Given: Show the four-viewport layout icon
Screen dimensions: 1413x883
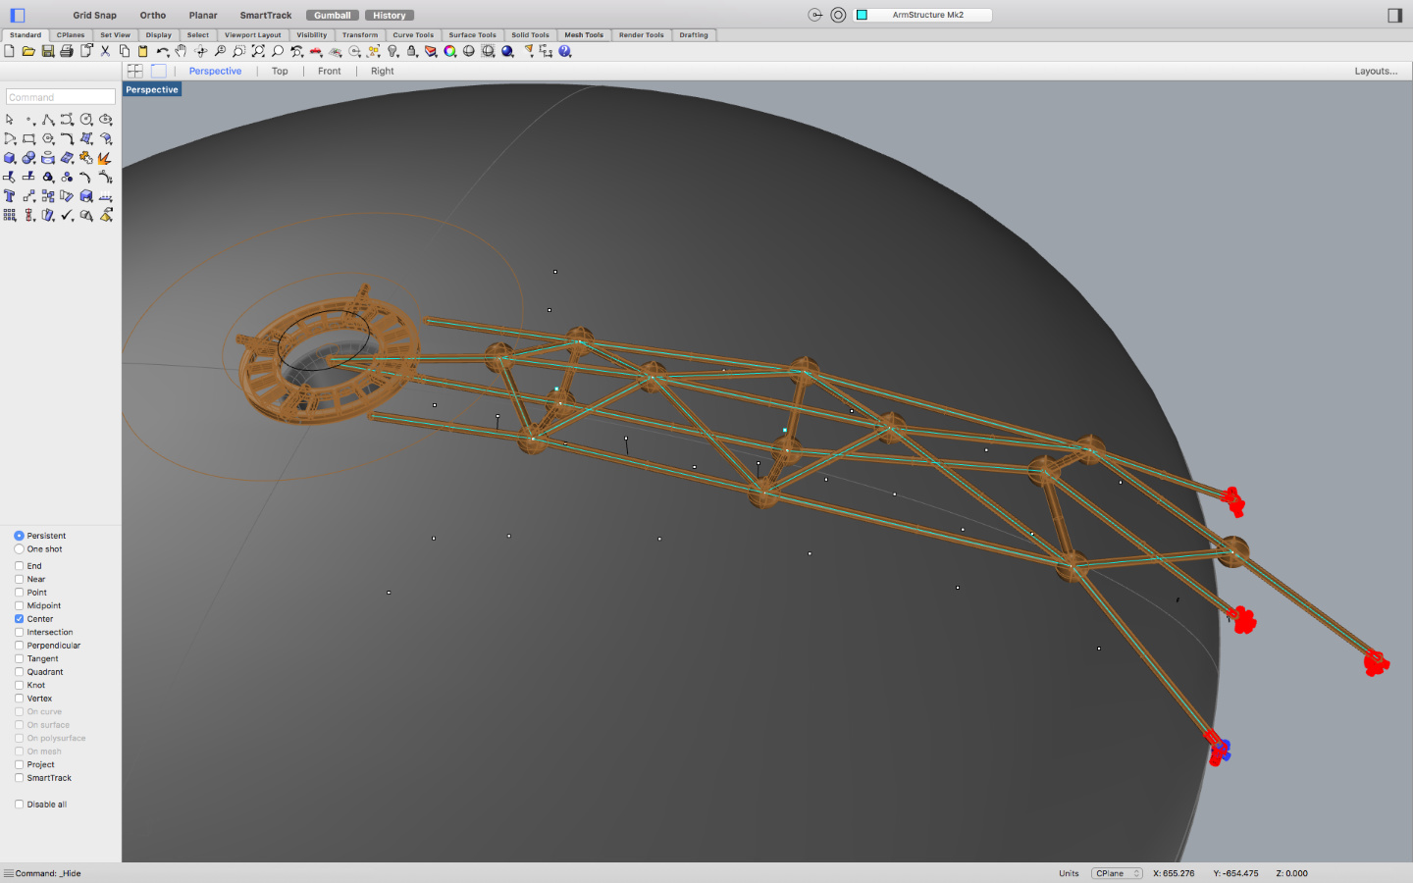Looking at the screenshot, I should (x=135, y=71).
